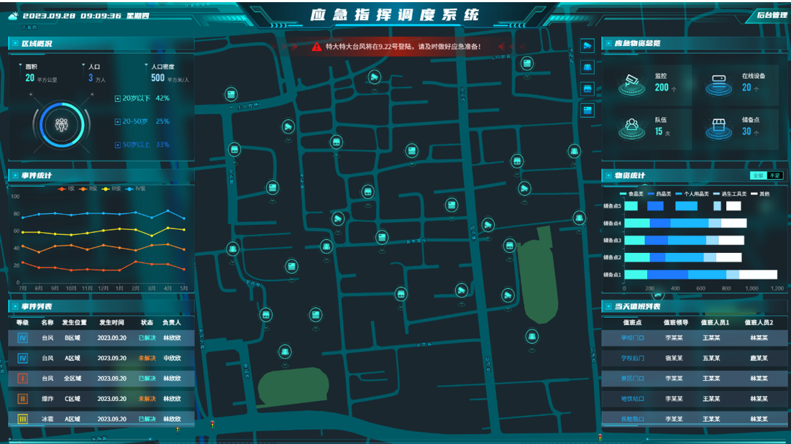Toggle the 其他 legend entry in 物资统计
The width and height of the screenshot is (791, 444).
(760, 194)
